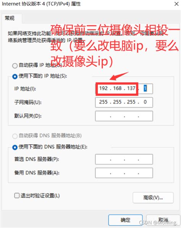Click third IP address octet 137
The height and width of the screenshot is (228, 181).
click(131, 88)
